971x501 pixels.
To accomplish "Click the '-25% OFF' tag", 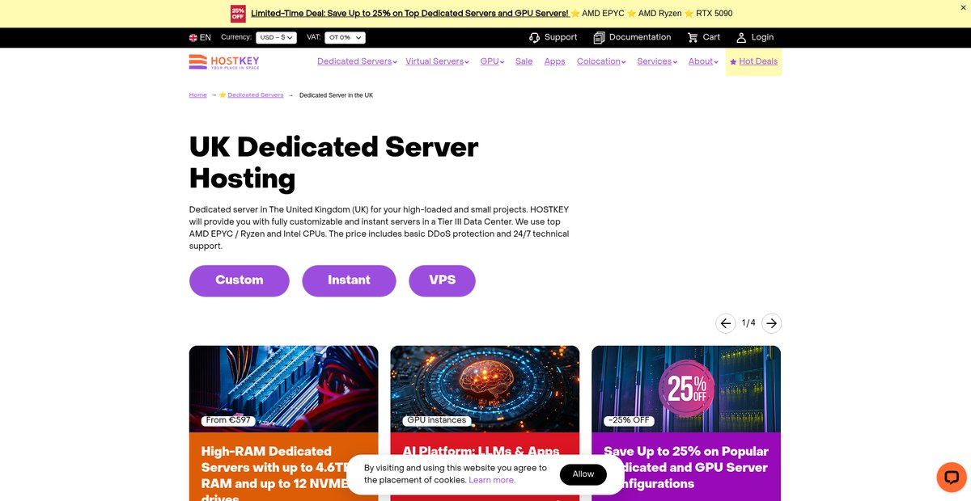I will click(x=629, y=420).
